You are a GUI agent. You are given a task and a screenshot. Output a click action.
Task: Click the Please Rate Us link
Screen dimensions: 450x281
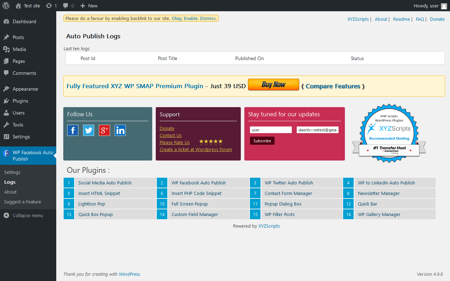175,142
